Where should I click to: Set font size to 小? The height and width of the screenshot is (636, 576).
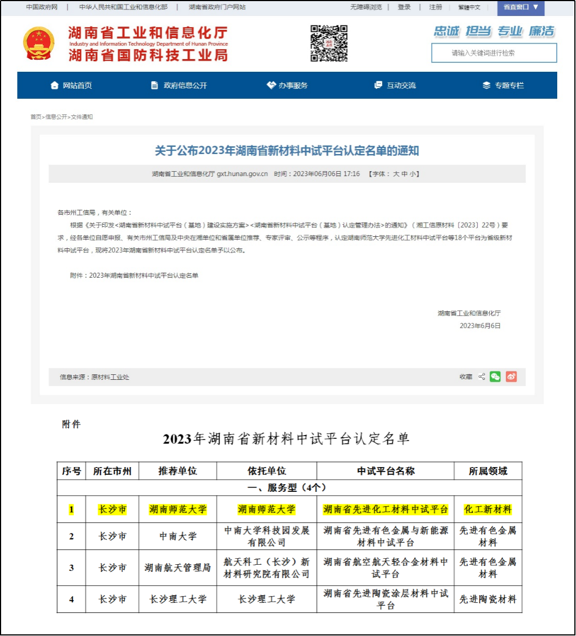pyautogui.click(x=412, y=174)
